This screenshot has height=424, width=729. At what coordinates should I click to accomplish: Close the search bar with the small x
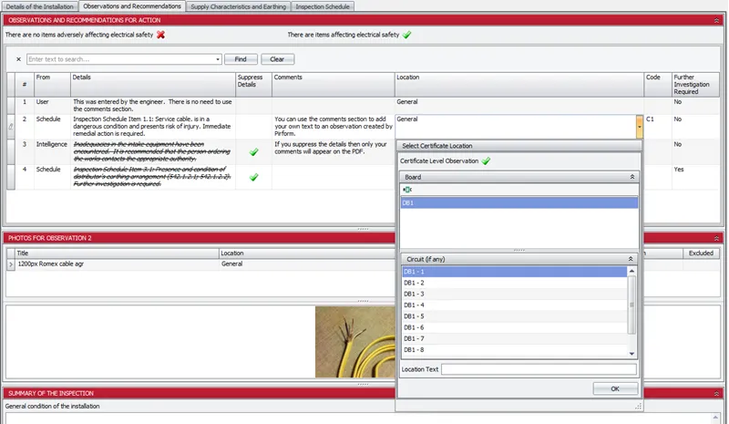(x=18, y=59)
